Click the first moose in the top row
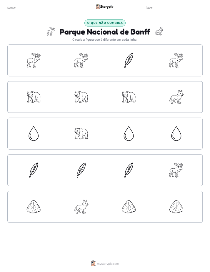 [x=34, y=60]
